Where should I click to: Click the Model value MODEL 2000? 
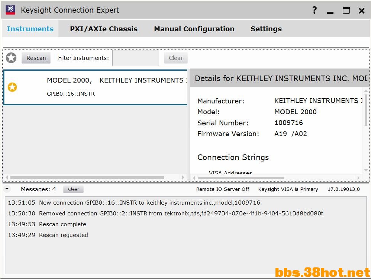click(295, 112)
